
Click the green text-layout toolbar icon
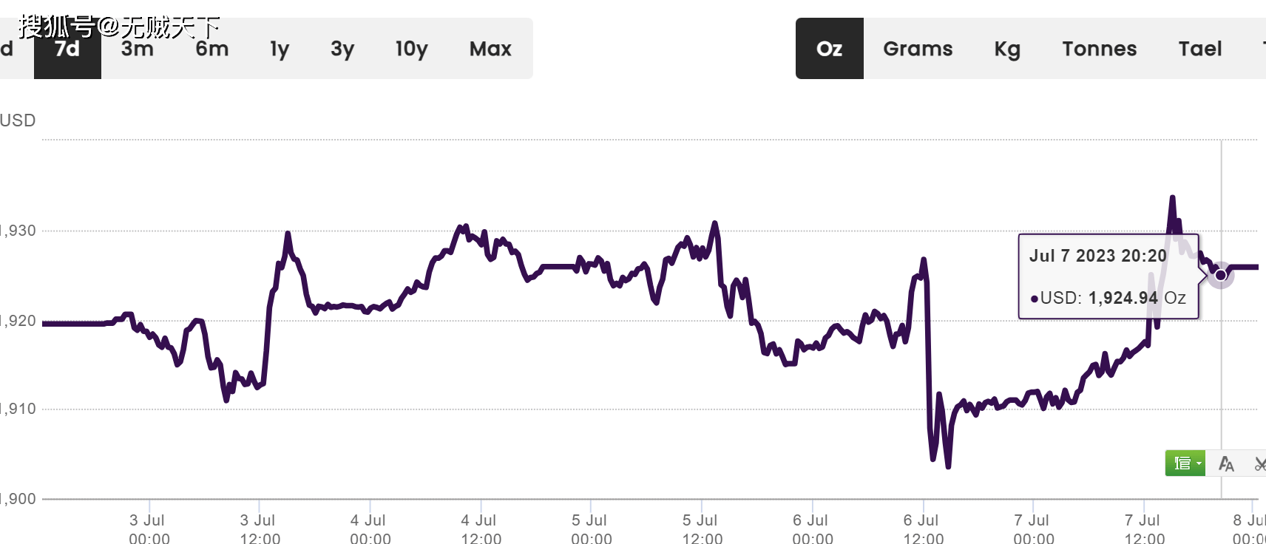(x=1182, y=463)
